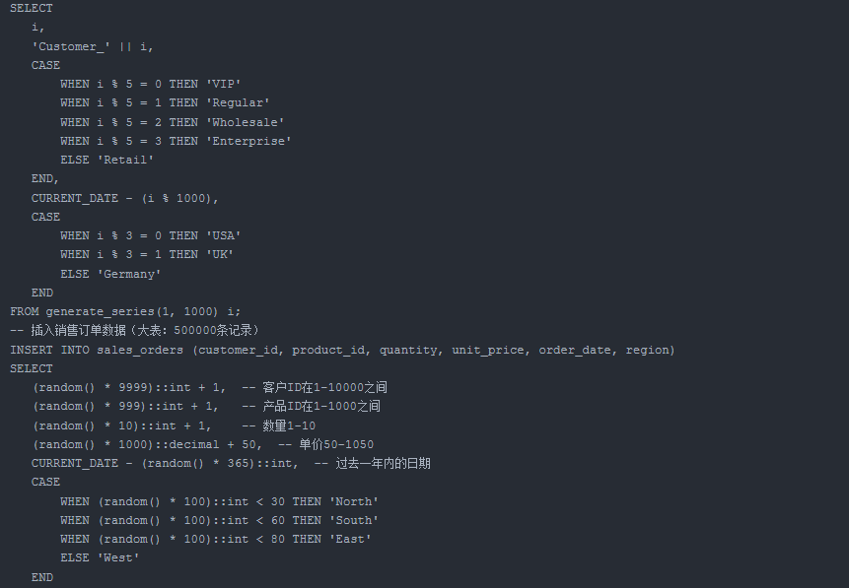
Task: Click ELSE 'Retail' line
Action: pyautogui.click(x=106, y=160)
